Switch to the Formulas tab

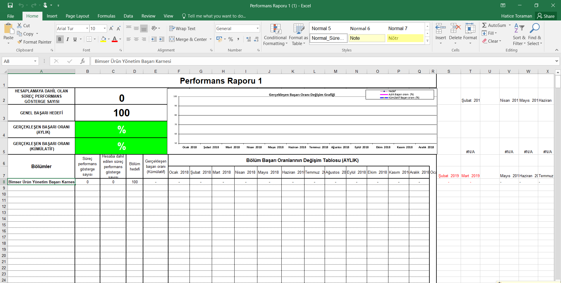(106, 16)
